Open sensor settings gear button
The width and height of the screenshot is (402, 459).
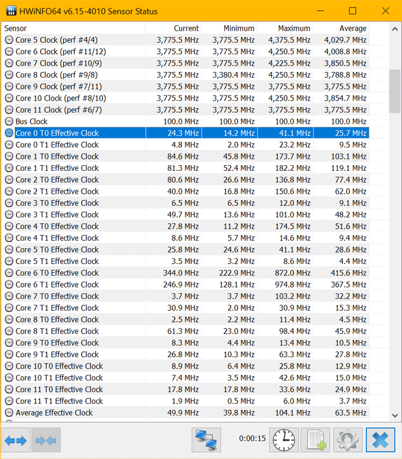coord(348,440)
